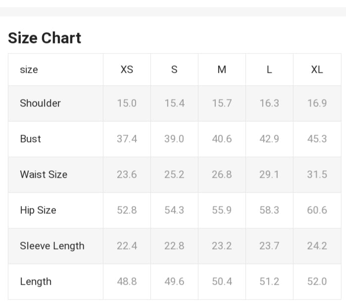Screen dimensions: 346x301
Task: Select the S size column header
Action: 174,70
